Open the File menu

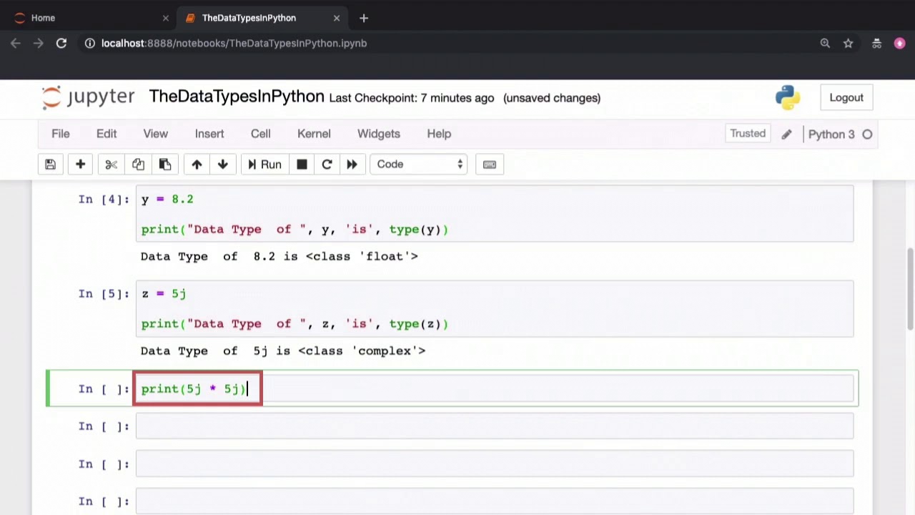point(61,134)
